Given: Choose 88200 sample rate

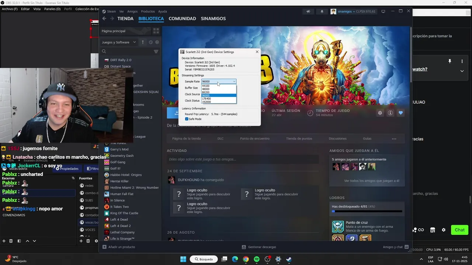Looking at the screenshot, I should click(x=219, y=92).
